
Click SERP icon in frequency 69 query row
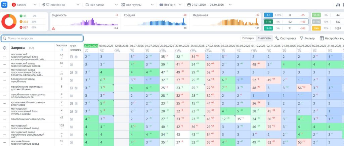(x=71, y=65)
